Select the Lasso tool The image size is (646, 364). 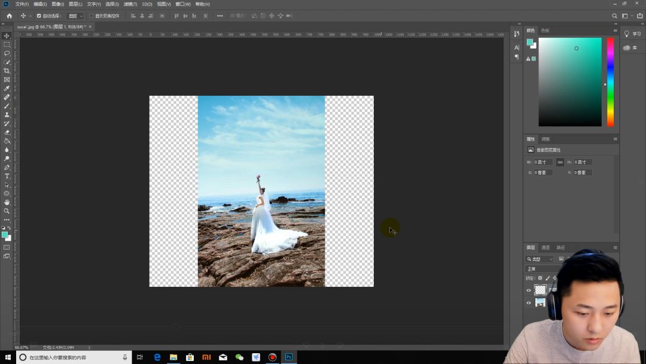pos(7,53)
